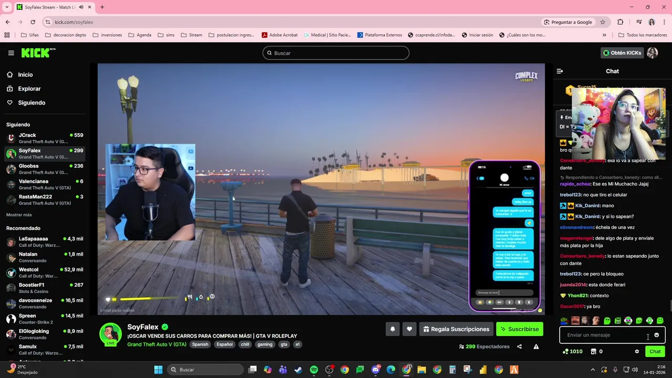672x378 pixels.
Task: Open chat settings gear icon
Action: click(x=637, y=352)
